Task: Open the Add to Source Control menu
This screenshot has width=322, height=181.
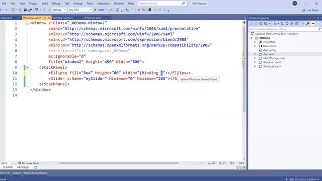Action: pyautogui.click(x=302, y=179)
